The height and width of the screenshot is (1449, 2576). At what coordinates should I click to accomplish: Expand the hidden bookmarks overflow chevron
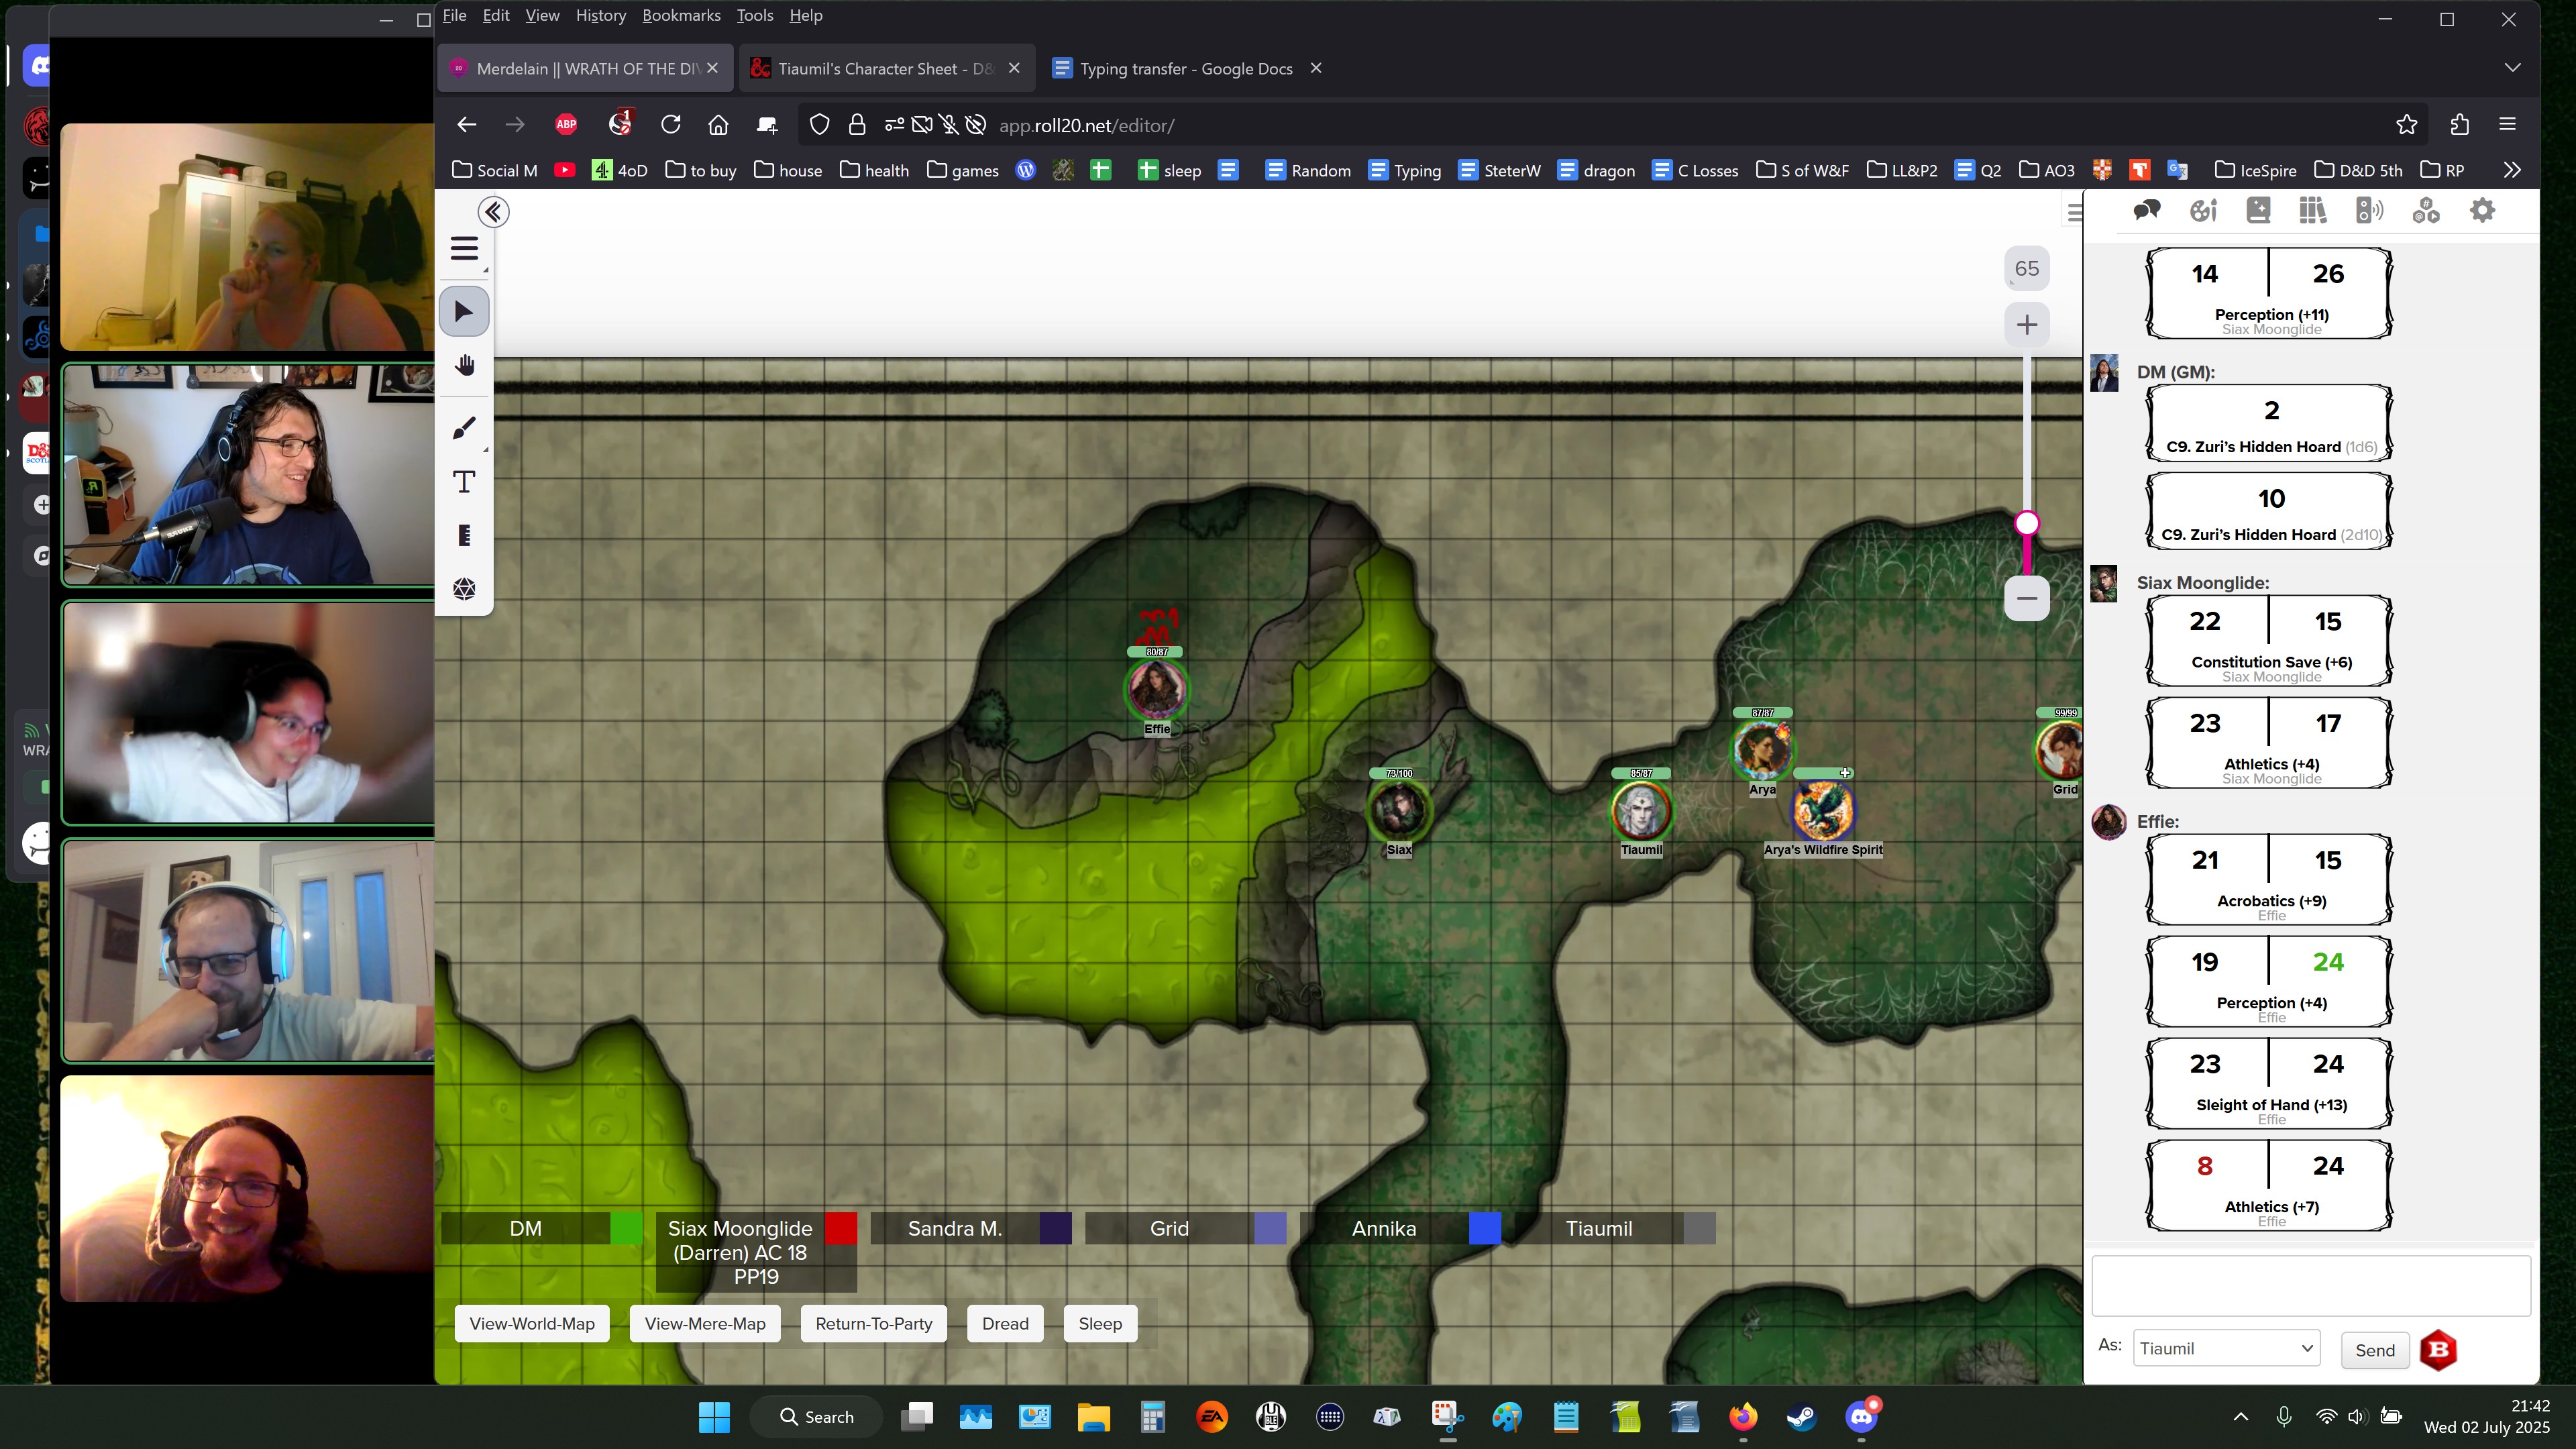click(2512, 170)
